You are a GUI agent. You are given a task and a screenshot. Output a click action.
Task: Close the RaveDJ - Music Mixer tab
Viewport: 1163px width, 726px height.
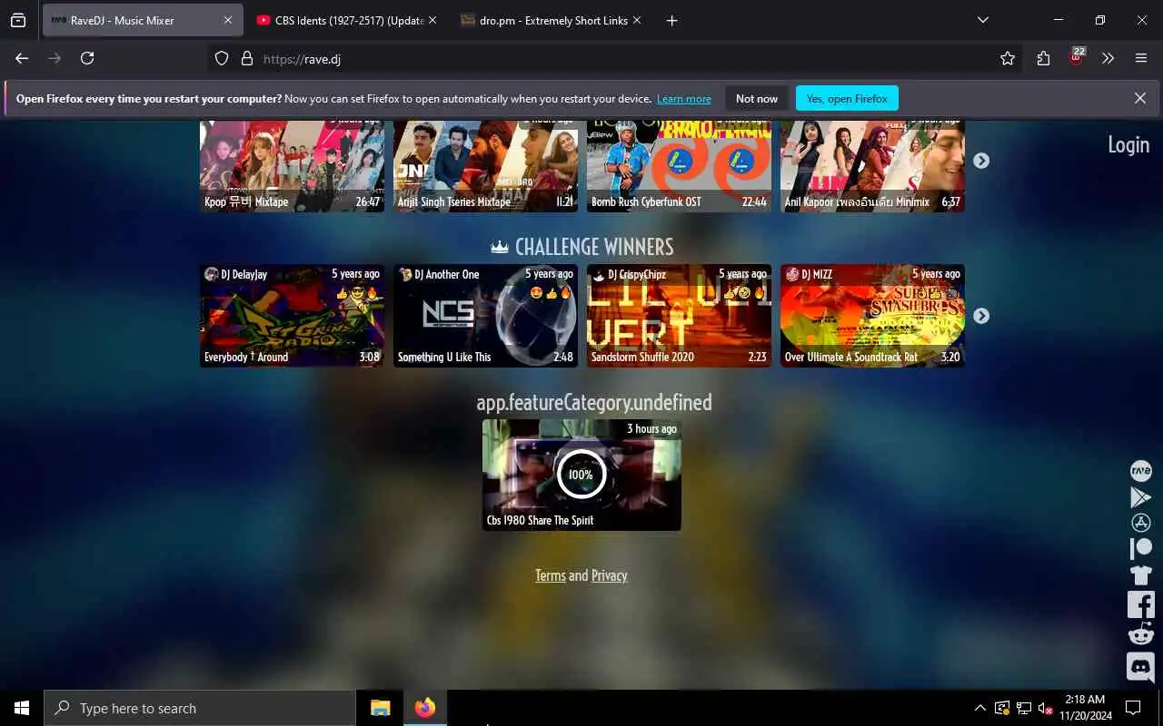pos(228,20)
